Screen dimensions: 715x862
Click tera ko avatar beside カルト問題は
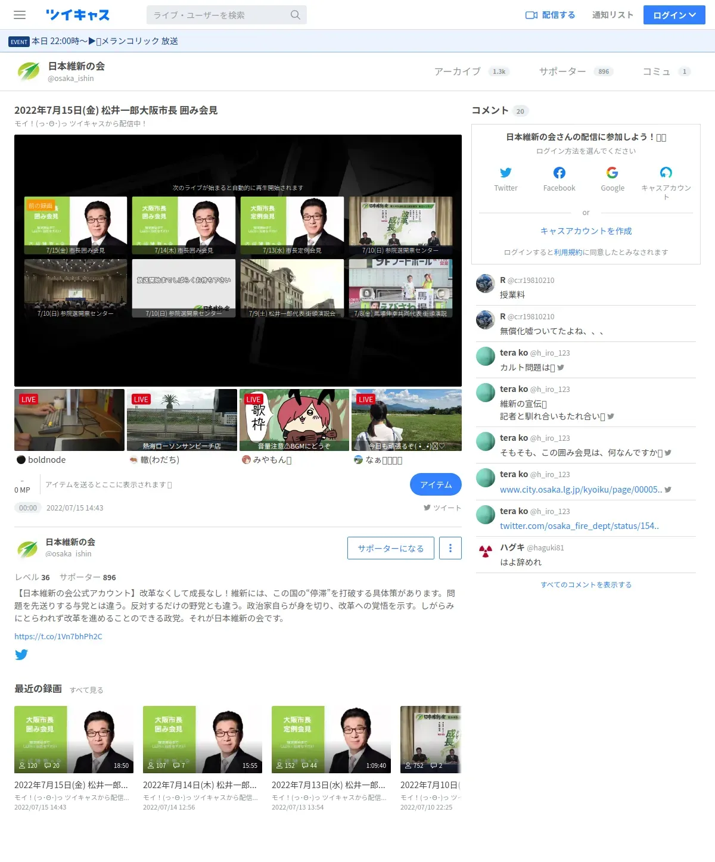pos(486,356)
